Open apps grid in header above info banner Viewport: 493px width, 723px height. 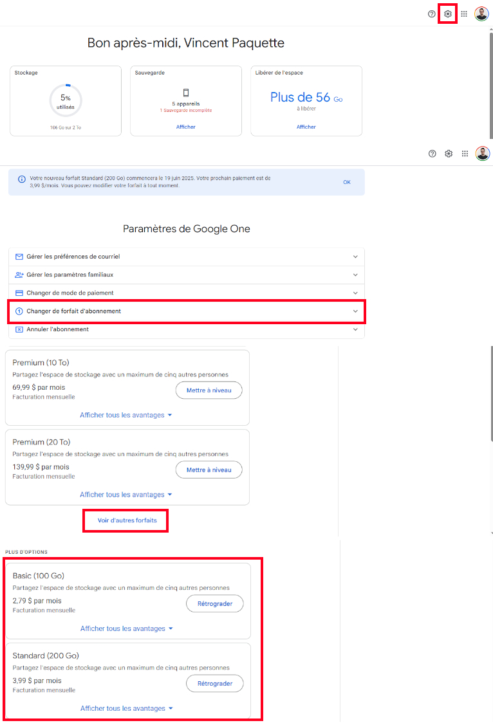point(465,154)
